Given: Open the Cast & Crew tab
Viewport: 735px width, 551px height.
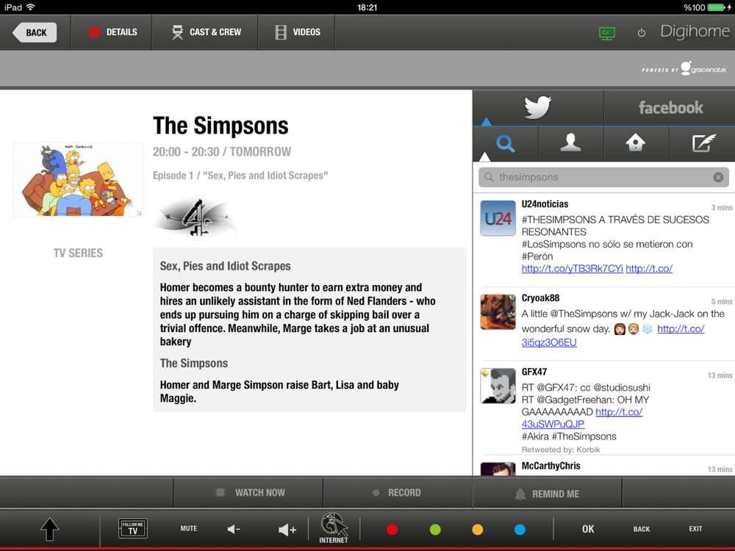Looking at the screenshot, I should (x=205, y=32).
